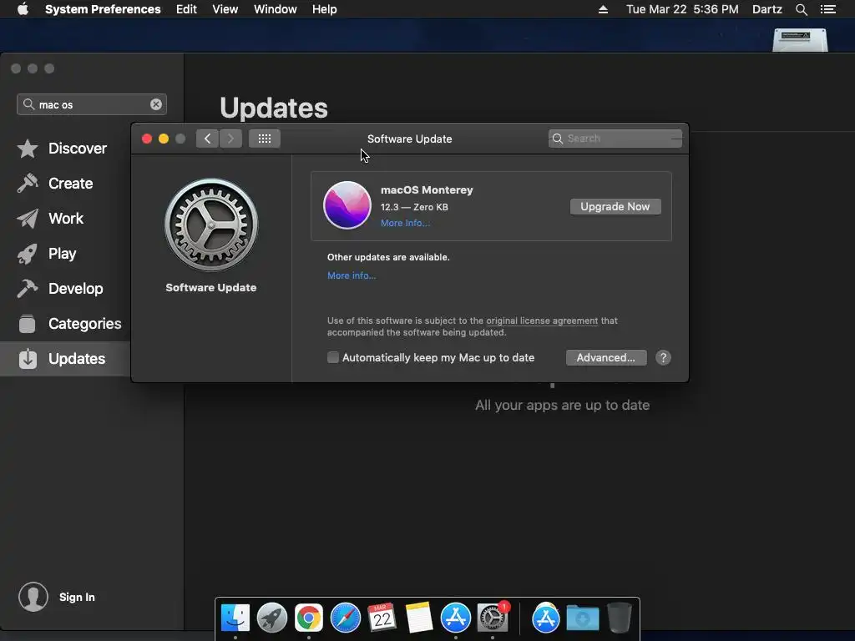
Task: Open More info for other updates
Action: [352, 275]
